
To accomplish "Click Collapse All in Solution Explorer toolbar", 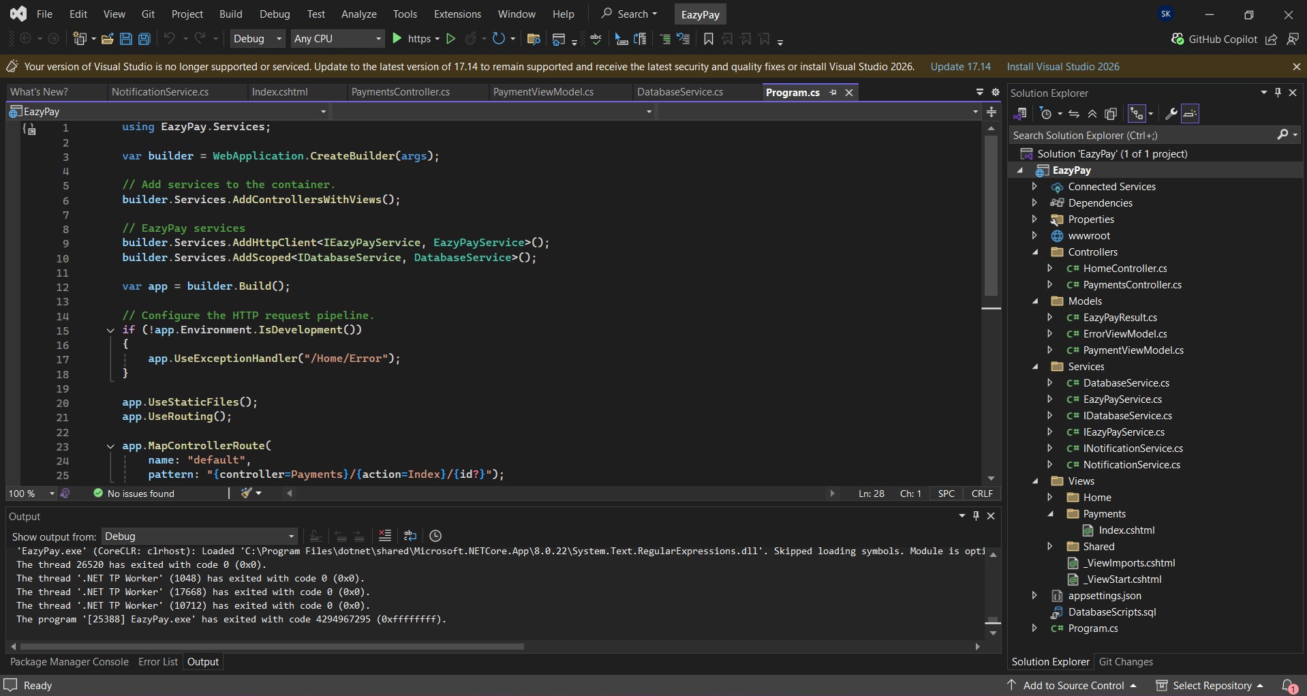I will (1092, 114).
